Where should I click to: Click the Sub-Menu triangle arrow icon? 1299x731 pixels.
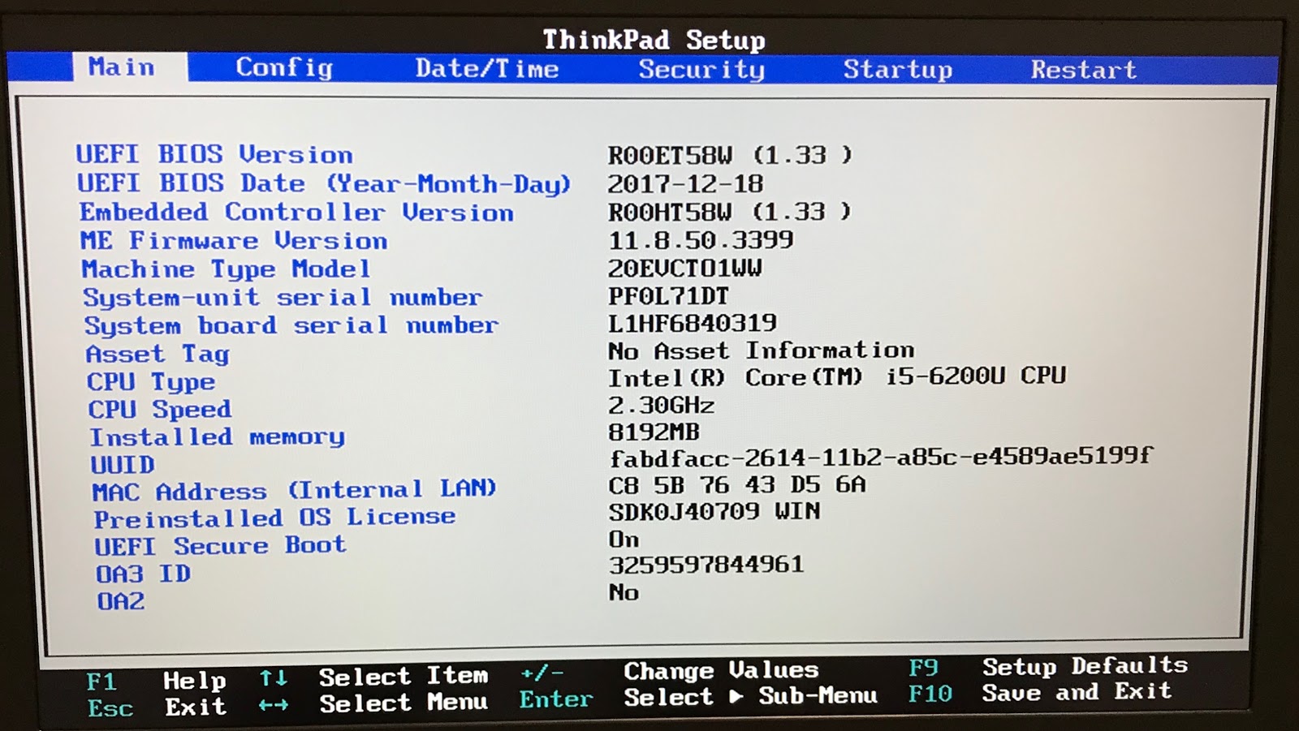736,696
